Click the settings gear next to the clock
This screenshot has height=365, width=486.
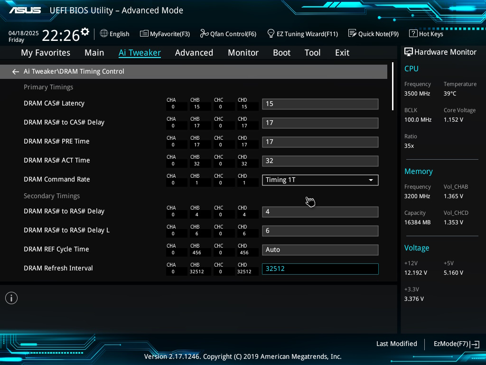coord(85,32)
